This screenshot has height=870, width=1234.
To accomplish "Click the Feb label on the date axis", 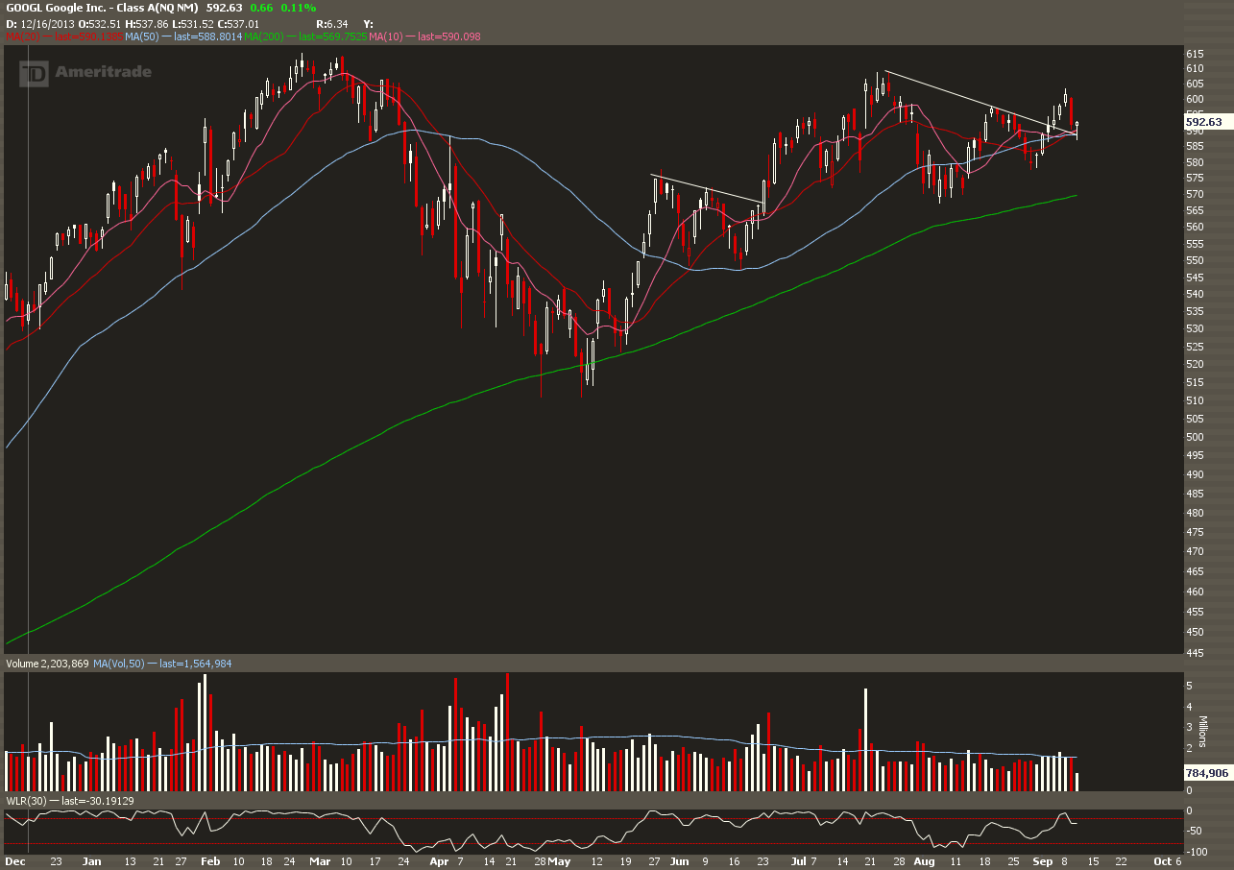I will (212, 861).
